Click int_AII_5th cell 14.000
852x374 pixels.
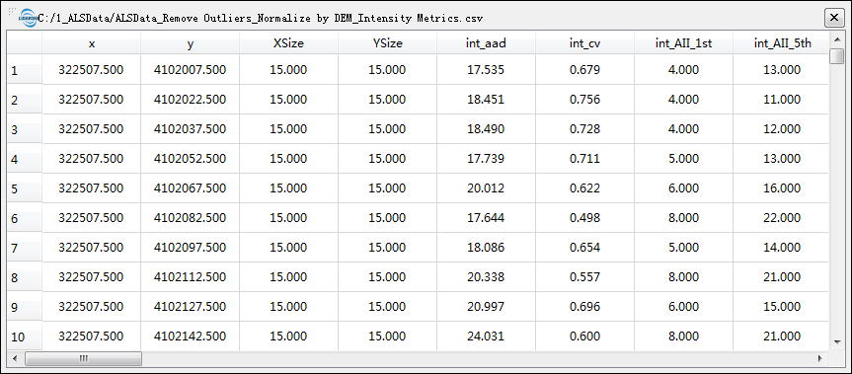click(x=781, y=248)
